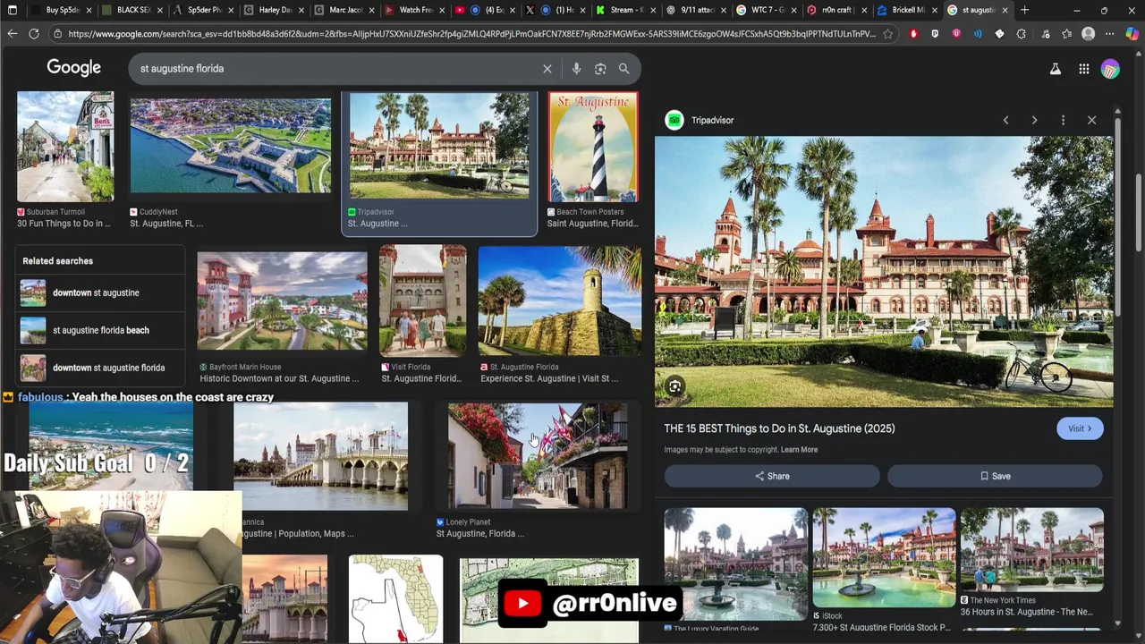Viewport: 1145px width, 644px height.
Task: Switch to the 9/11 attacks tab
Action: tap(694, 10)
